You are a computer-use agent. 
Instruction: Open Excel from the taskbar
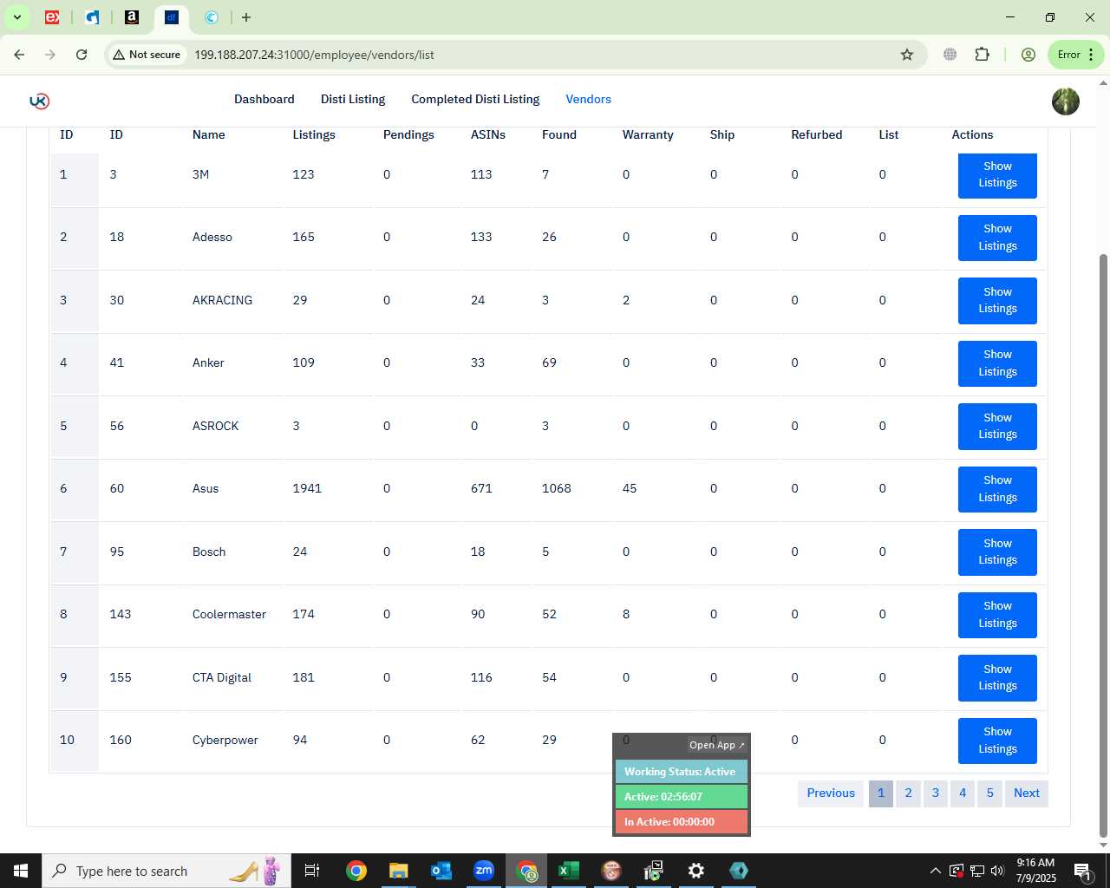[x=569, y=871]
